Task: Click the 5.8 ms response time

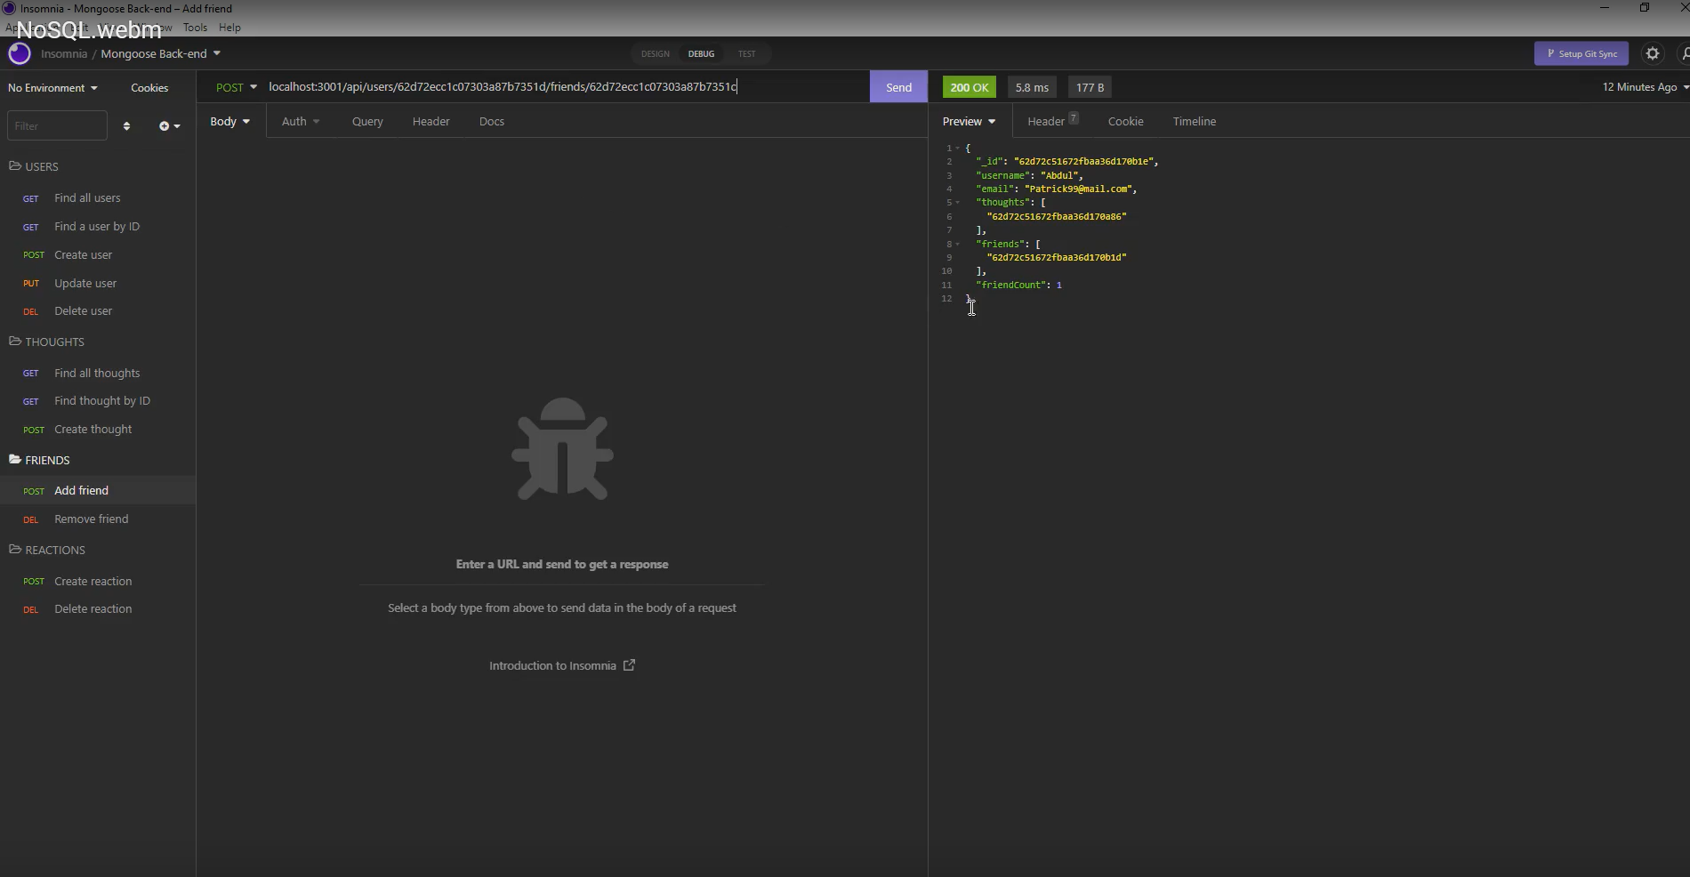Action: coord(1032,87)
